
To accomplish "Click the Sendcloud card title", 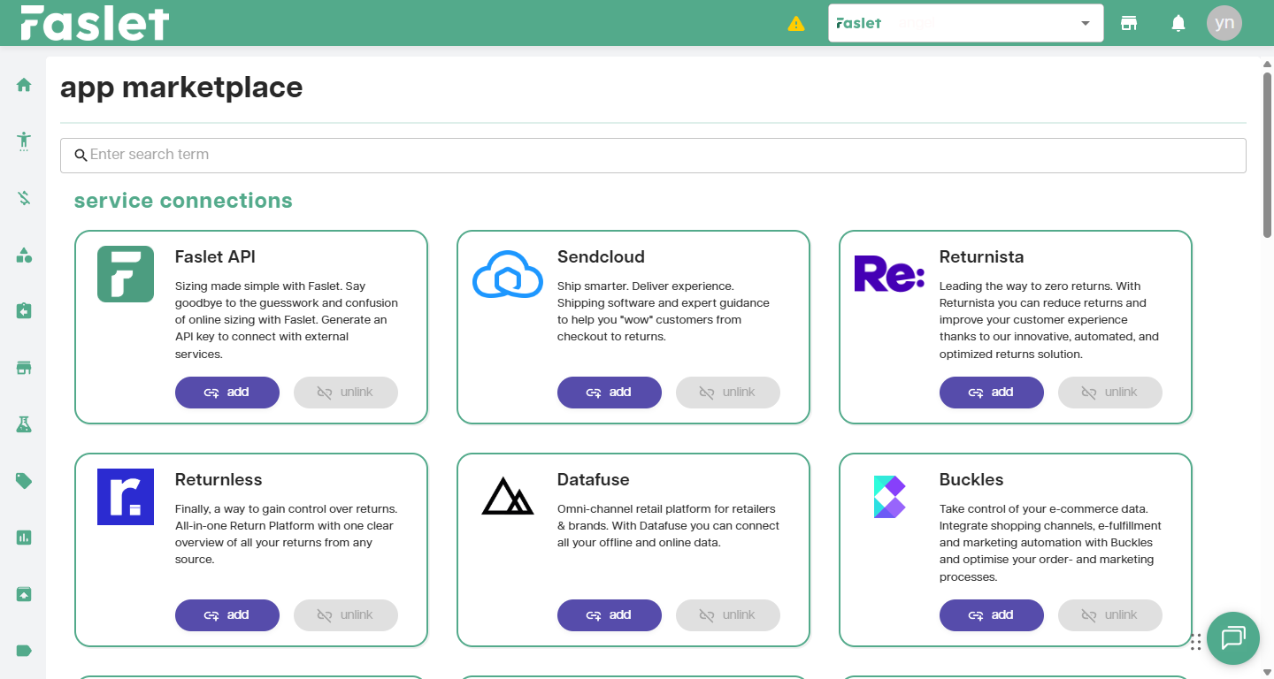I will [601, 257].
